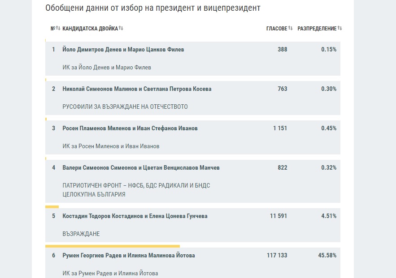Screen dimensions: 396x278
Task: Click РУСОФИЛИ ЗА ВЪЗРАЖДАНЕ НА ОТЕЧЕСТВОТО label
Action: click(125, 107)
